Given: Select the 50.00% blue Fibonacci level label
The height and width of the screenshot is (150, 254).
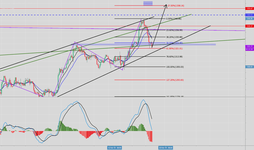Looking at the screenshot, I should click(x=174, y=43).
